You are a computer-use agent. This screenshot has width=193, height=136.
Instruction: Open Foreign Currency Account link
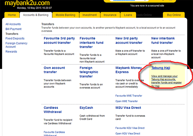tap(16, 45)
